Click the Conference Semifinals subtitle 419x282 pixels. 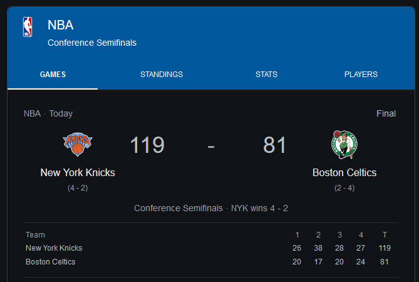pyautogui.click(x=92, y=43)
